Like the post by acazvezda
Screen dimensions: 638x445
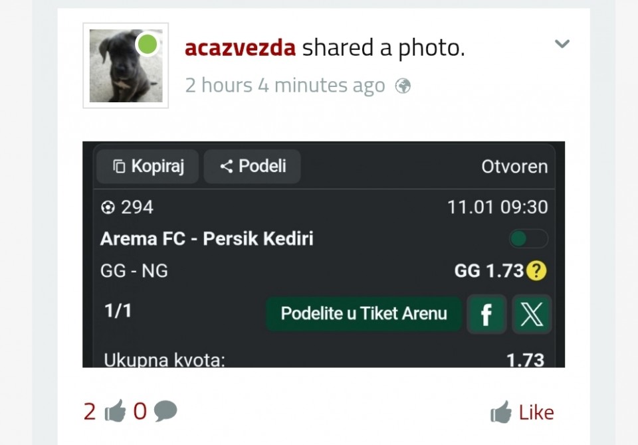pyautogui.click(x=522, y=412)
